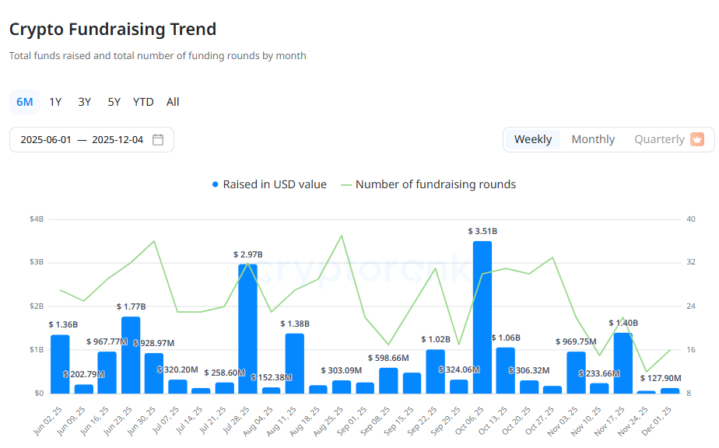The width and height of the screenshot is (719, 448).
Task: Switch to Monthly granularity
Action: click(593, 139)
